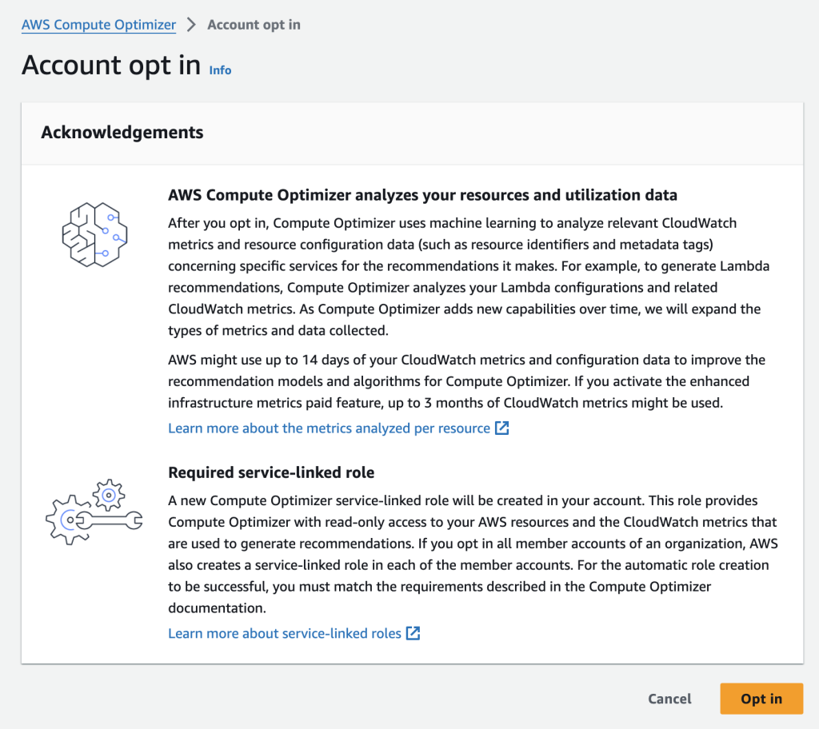Image resolution: width=819 pixels, height=729 pixels.
Task: Click the external-link icon after metrics link
Action: [x=502, y=428]
